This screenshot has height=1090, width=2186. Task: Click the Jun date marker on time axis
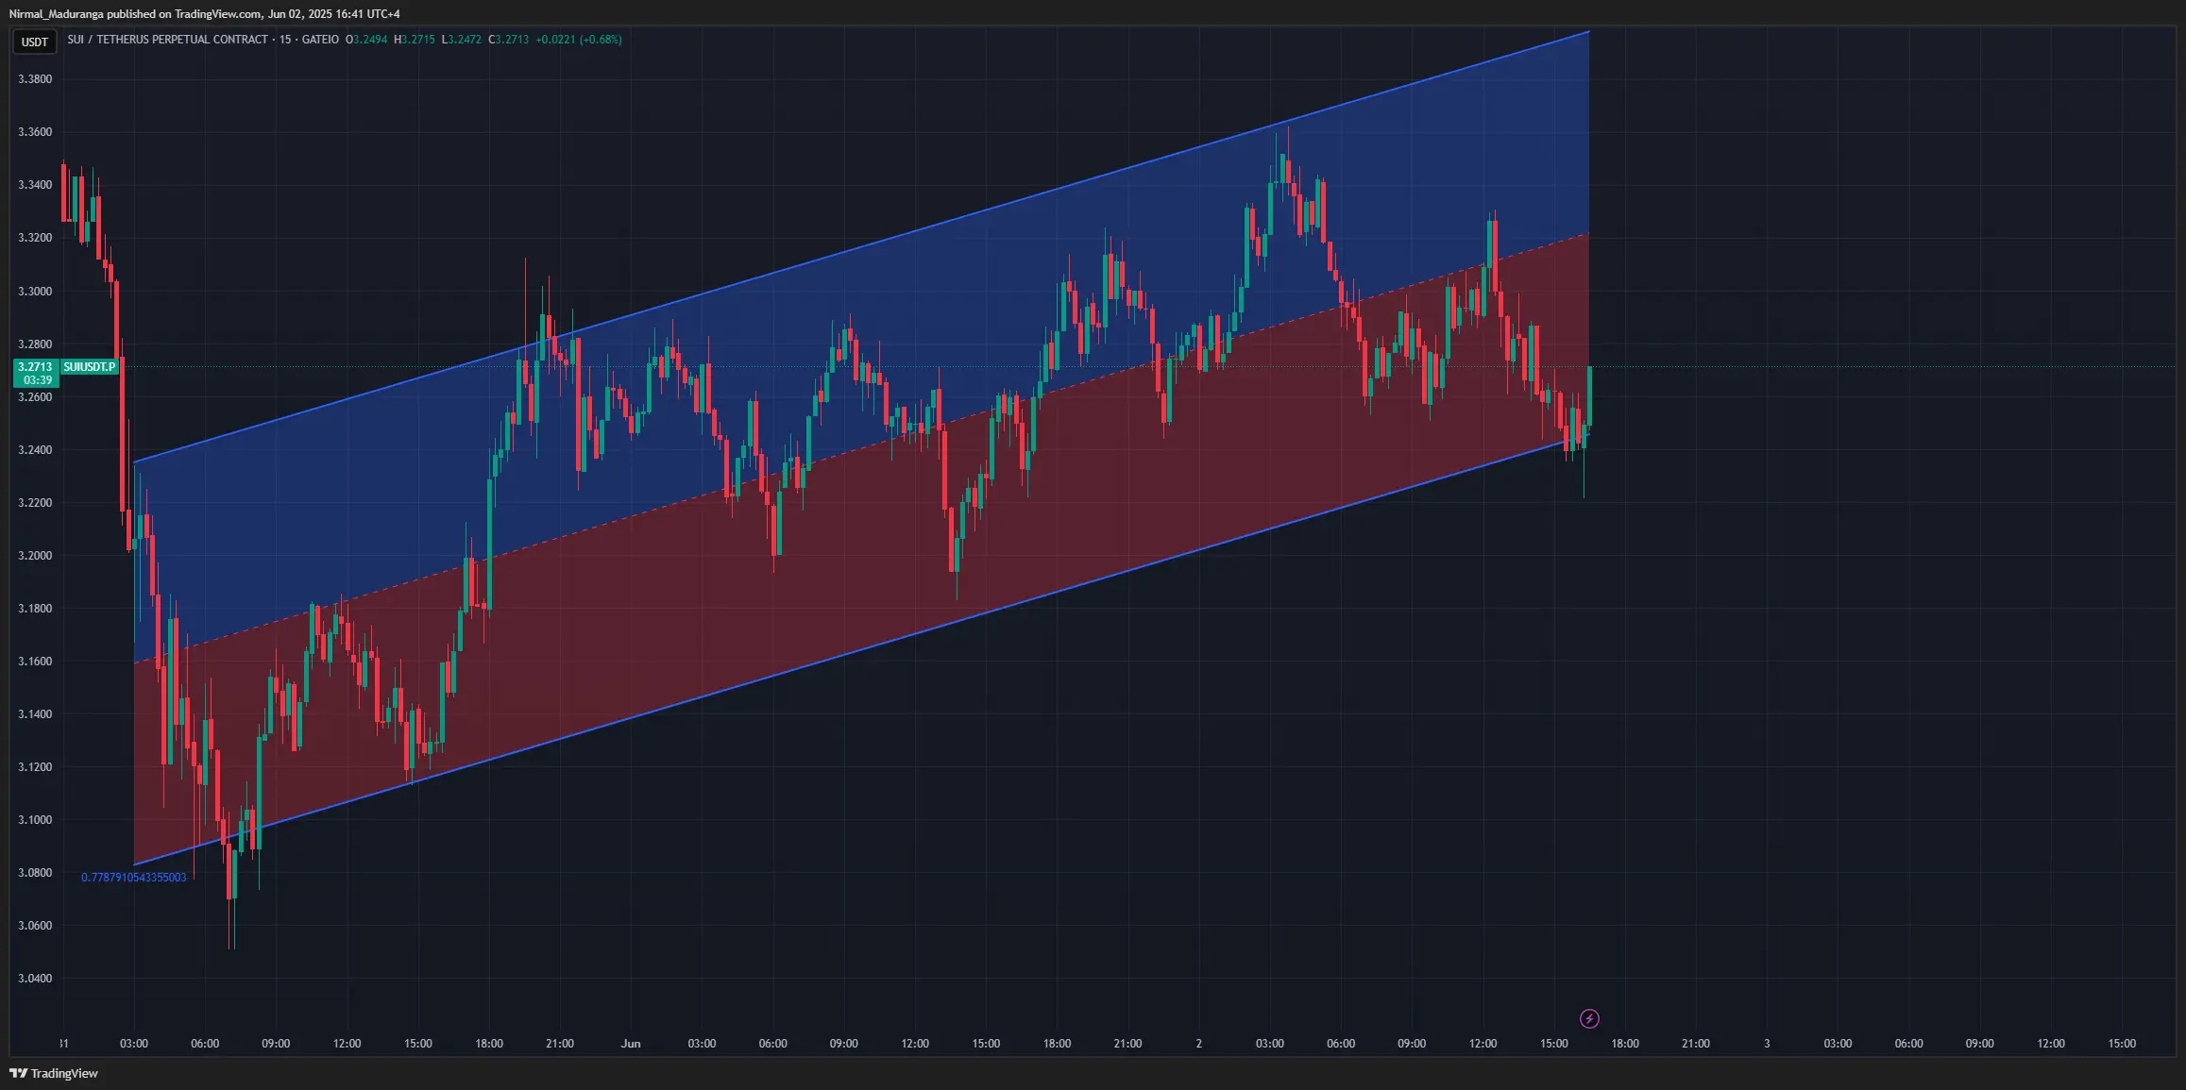(631, 1044)
